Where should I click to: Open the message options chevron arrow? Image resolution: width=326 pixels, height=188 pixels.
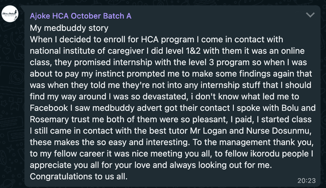tap(310, 15)
